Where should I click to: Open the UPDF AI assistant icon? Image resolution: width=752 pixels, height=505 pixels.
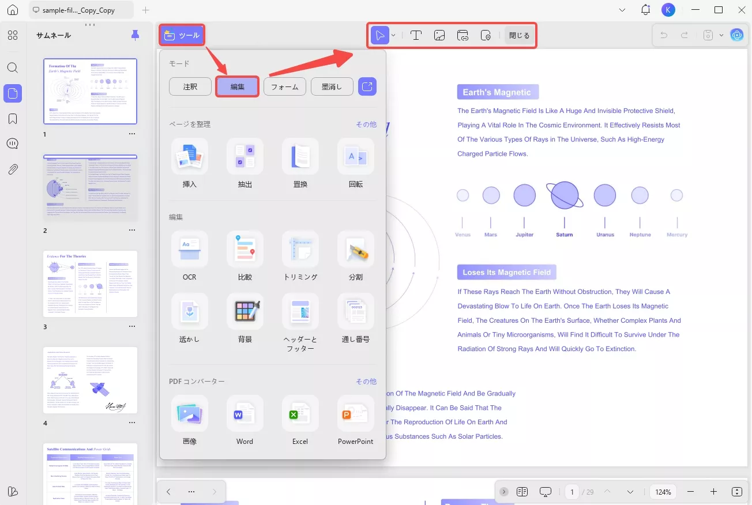[x=737, y=35]
